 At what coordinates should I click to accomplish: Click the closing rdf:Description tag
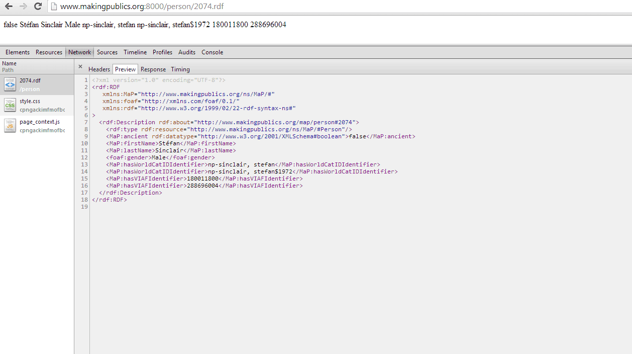pos(131,193)
